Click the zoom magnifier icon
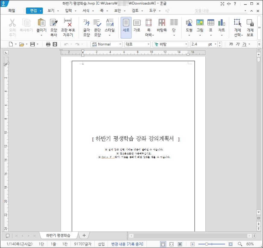263x248 pixels. pyautogui.click(x=240, y=244)
